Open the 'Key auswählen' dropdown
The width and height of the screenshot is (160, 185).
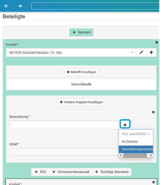(x=136, y=134)
